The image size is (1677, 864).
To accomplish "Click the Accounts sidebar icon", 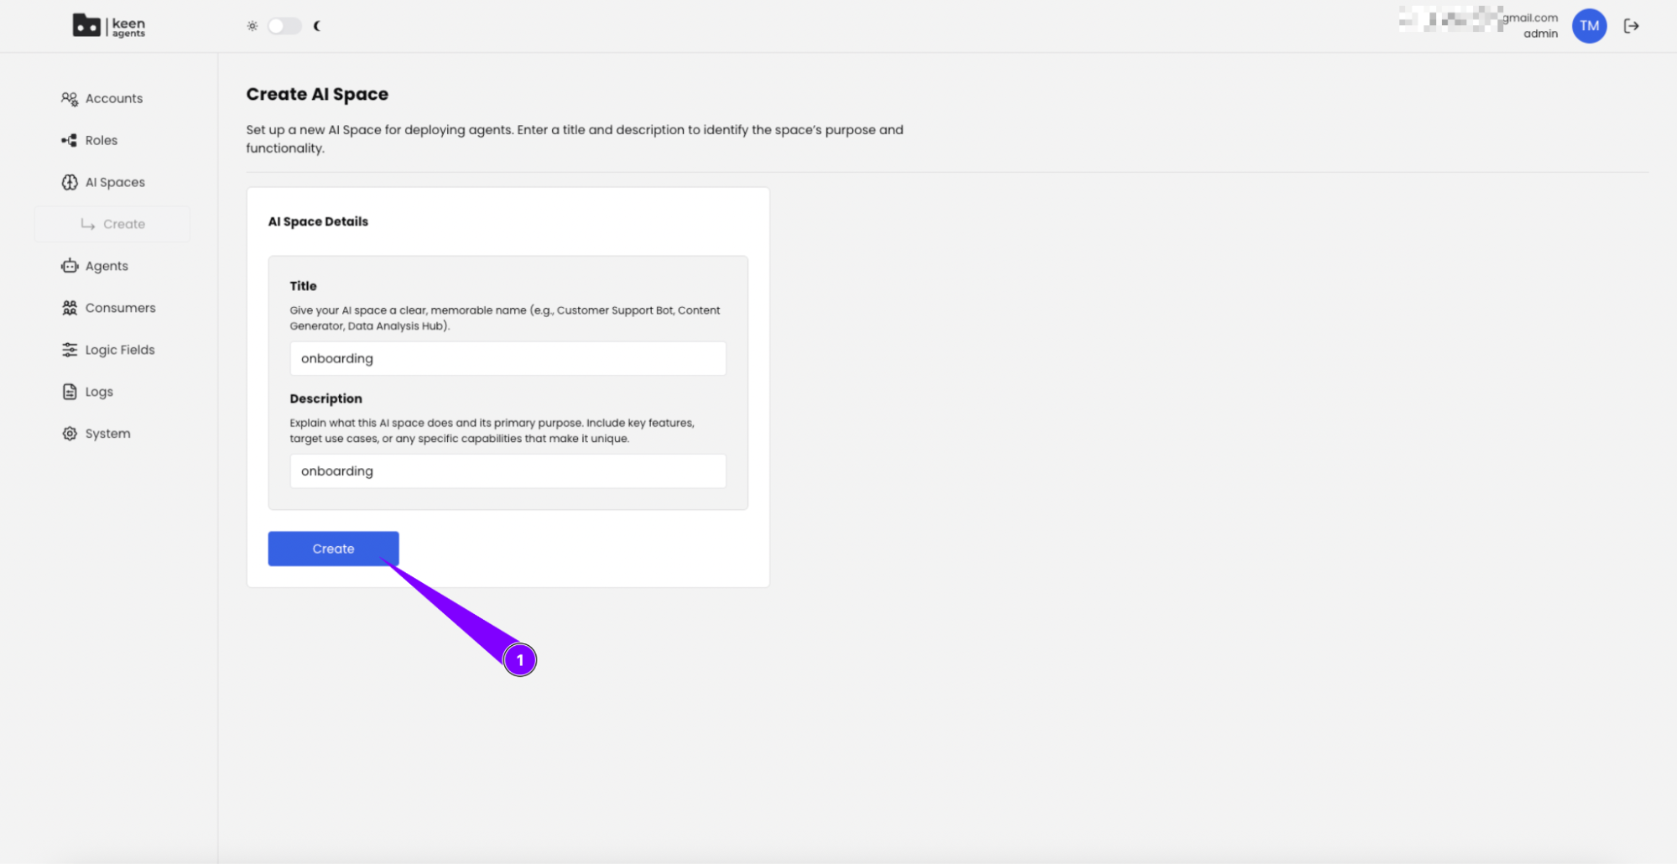I will tap(70, 98).
